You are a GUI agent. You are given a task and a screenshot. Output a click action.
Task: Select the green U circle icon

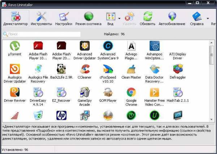tap(154, 115)
